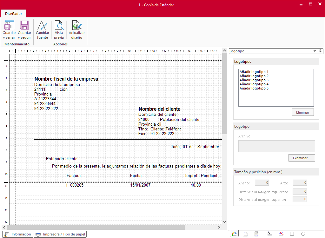Image resolution: width=325 pixels, height=238 pixels.
Task: Select Añadir logotipo 5 in list
Action: [x=254, y=88]
